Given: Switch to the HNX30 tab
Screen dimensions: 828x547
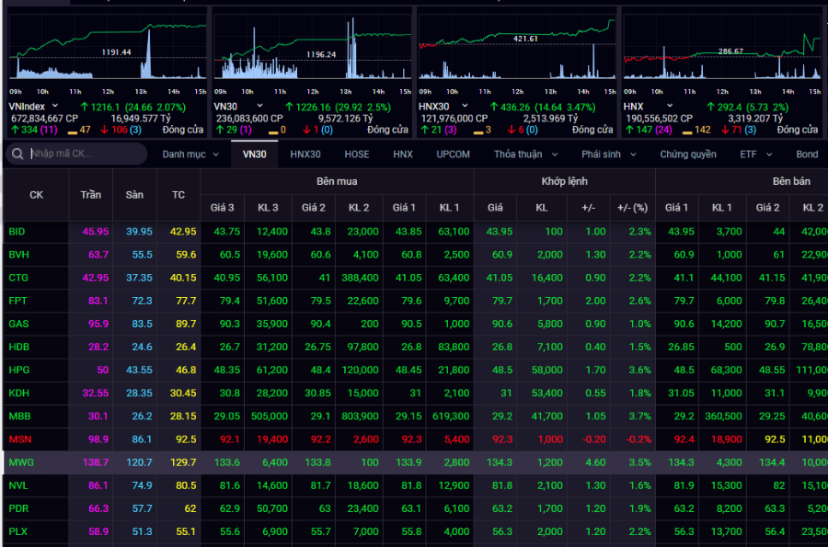Looking at the screenshot, I should [x=305, y=154].
